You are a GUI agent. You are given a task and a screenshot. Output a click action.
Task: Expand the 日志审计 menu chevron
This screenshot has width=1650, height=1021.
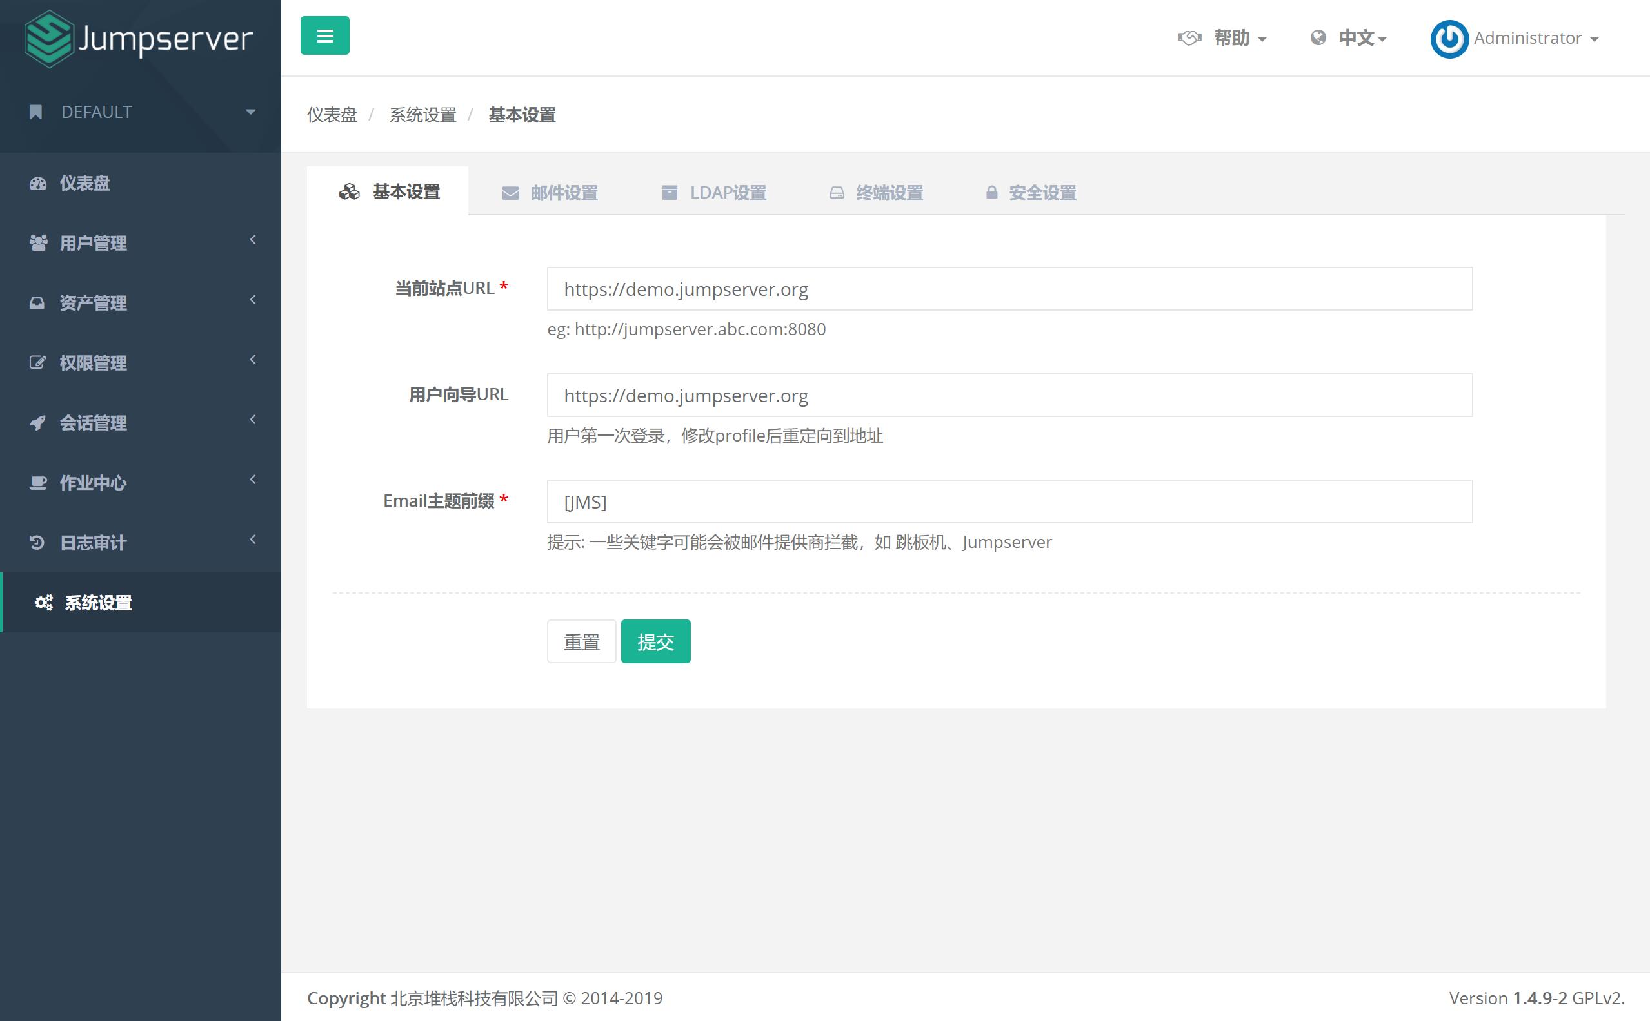[x=253, y=540]
